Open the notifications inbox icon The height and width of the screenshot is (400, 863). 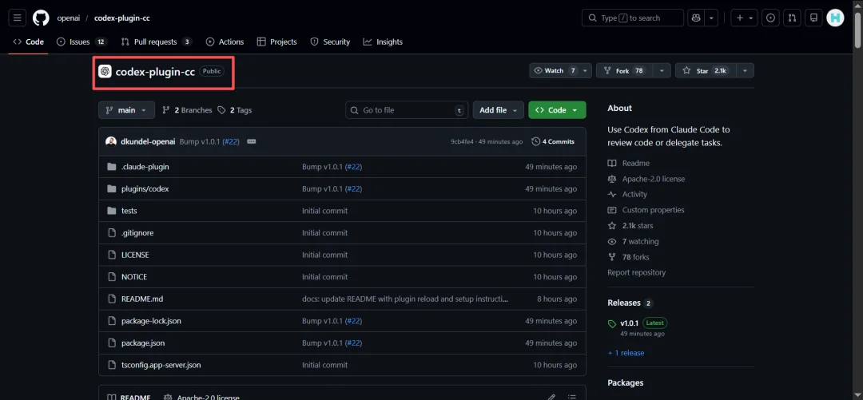tap(813, 18)
